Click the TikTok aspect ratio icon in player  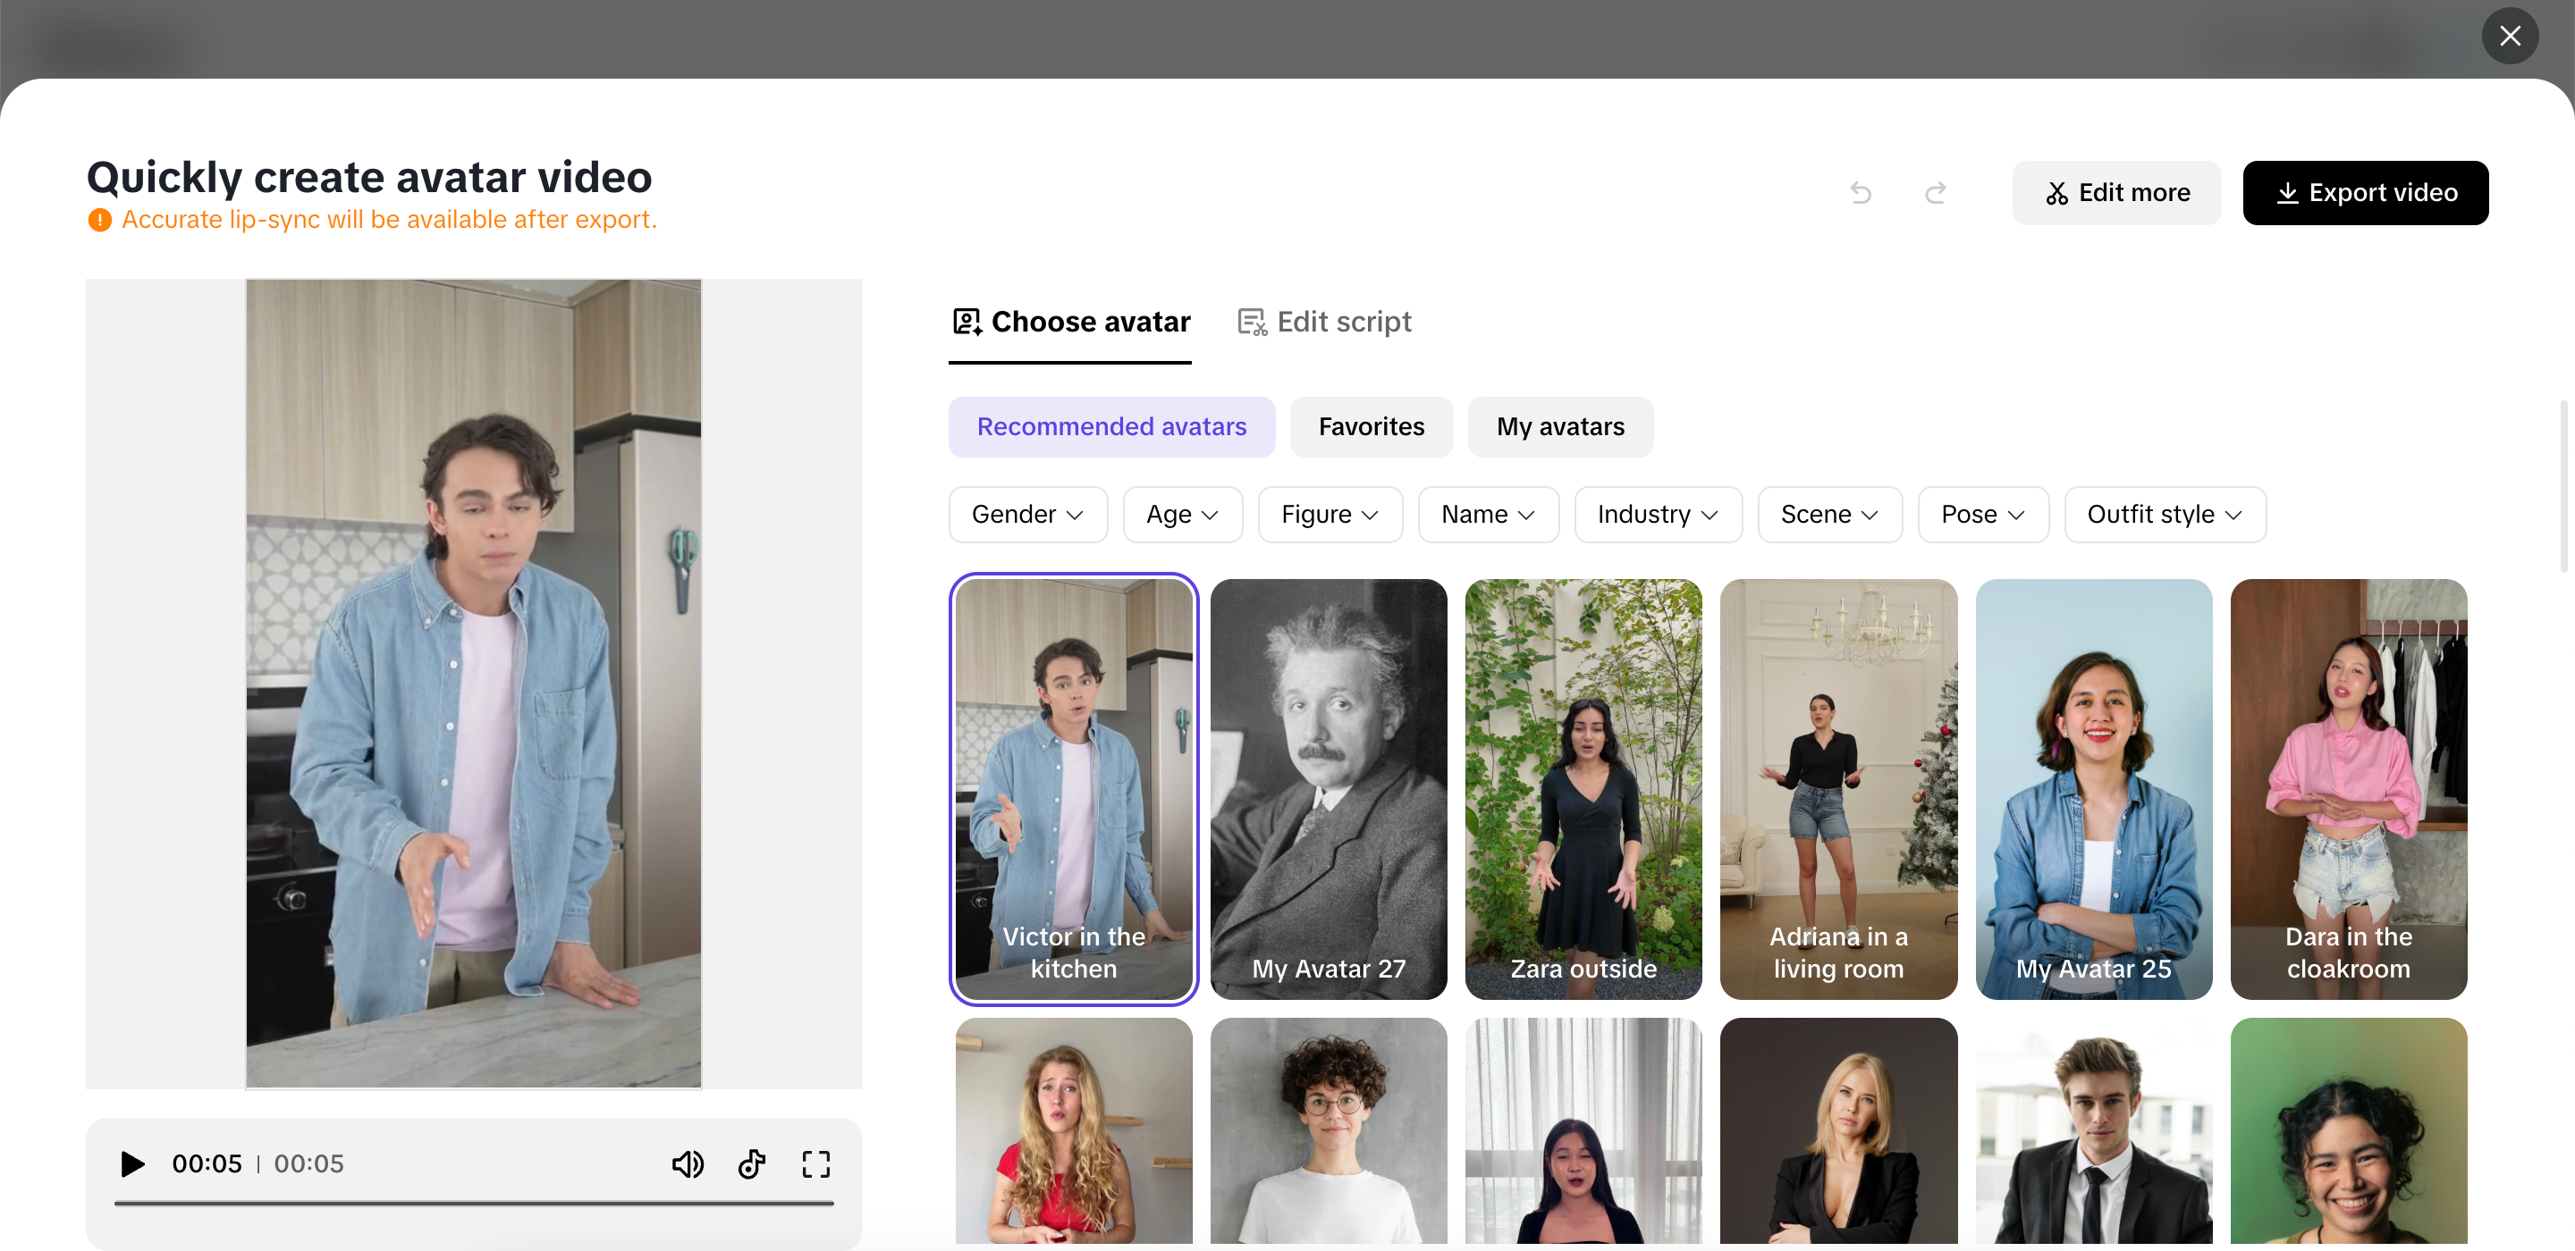[x=752, y=1164]
